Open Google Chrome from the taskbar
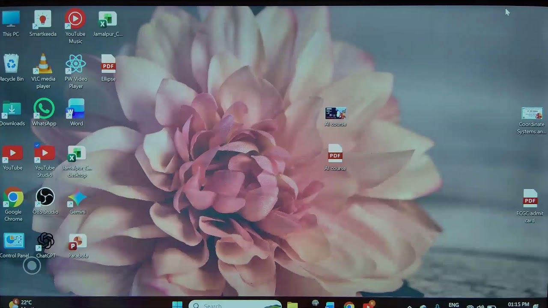 [x=349, y=305]
